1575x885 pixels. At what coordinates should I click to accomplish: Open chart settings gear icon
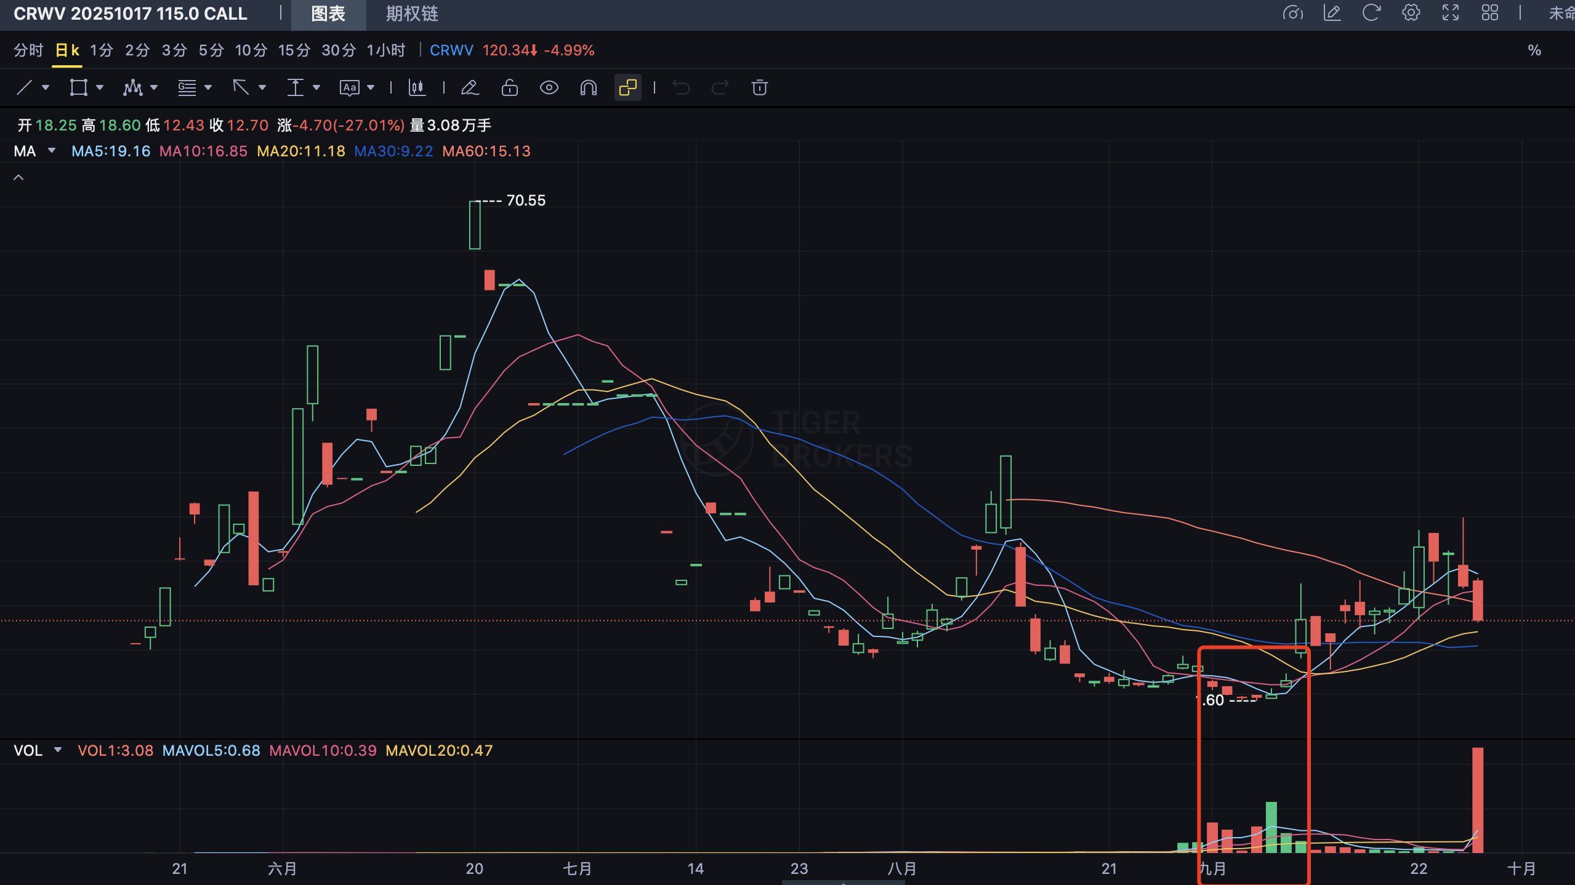[x=1411, y=13]
